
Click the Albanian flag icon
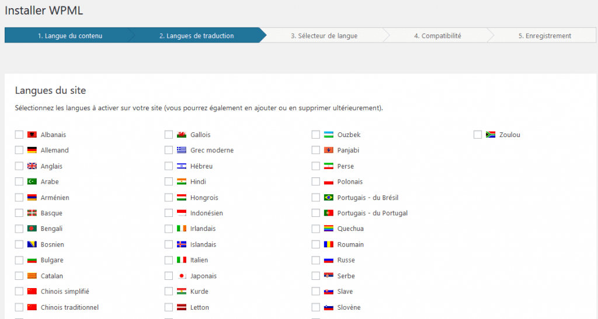[32, 135]
